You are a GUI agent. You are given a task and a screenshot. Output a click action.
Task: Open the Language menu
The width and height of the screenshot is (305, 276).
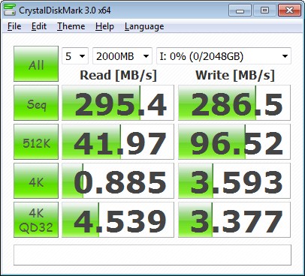pos(144,26)
